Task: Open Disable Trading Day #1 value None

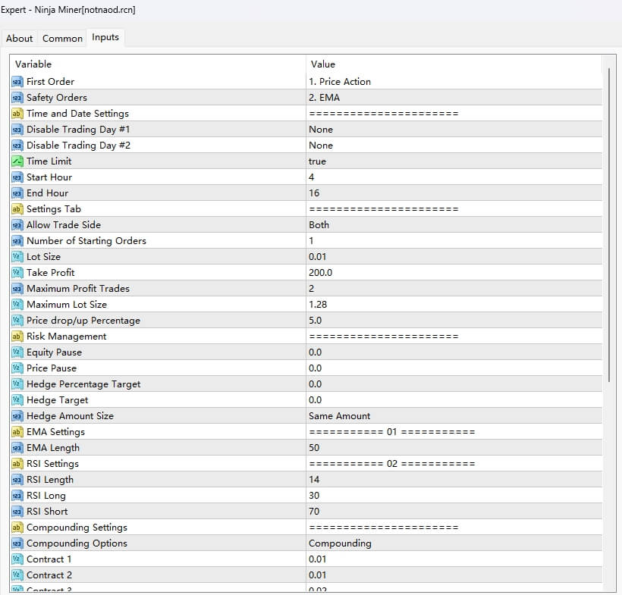Action: click(321, 130)
